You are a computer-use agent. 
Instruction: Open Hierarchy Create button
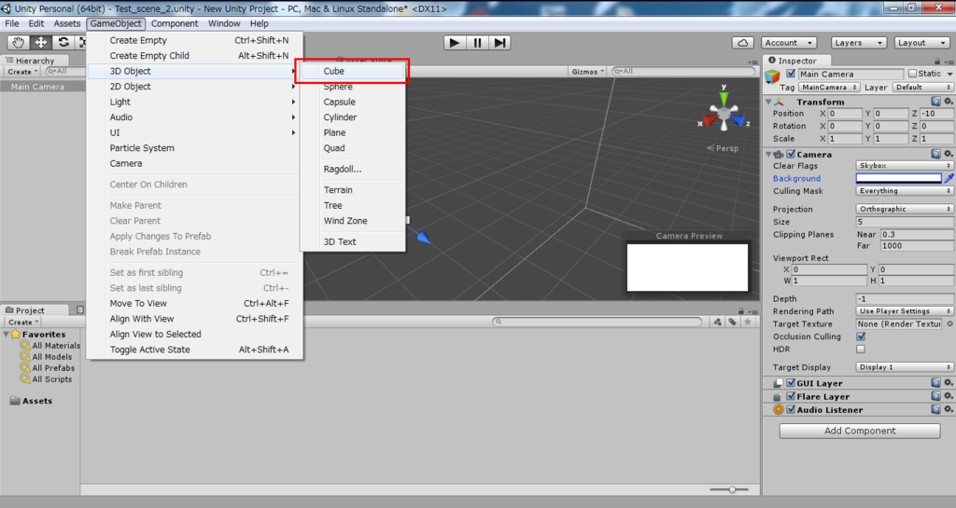pos(22,71)
